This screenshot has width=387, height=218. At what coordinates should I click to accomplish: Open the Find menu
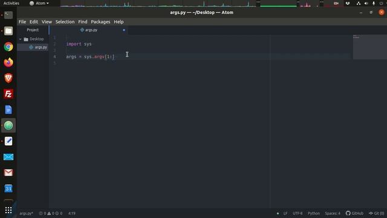pos(83,22)
